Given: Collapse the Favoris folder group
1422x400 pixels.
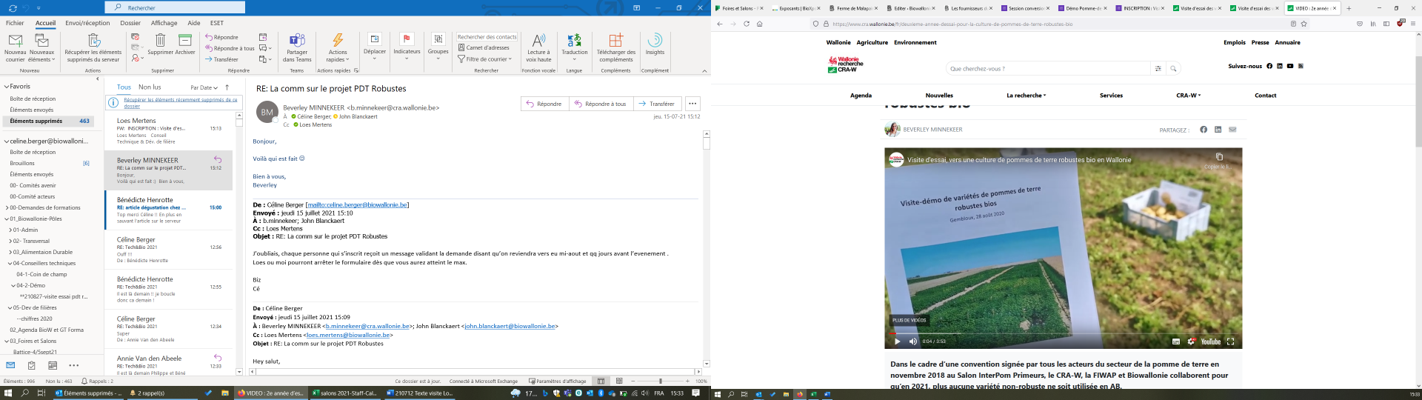Looking at the screenshot, I should tap(7, 87).
